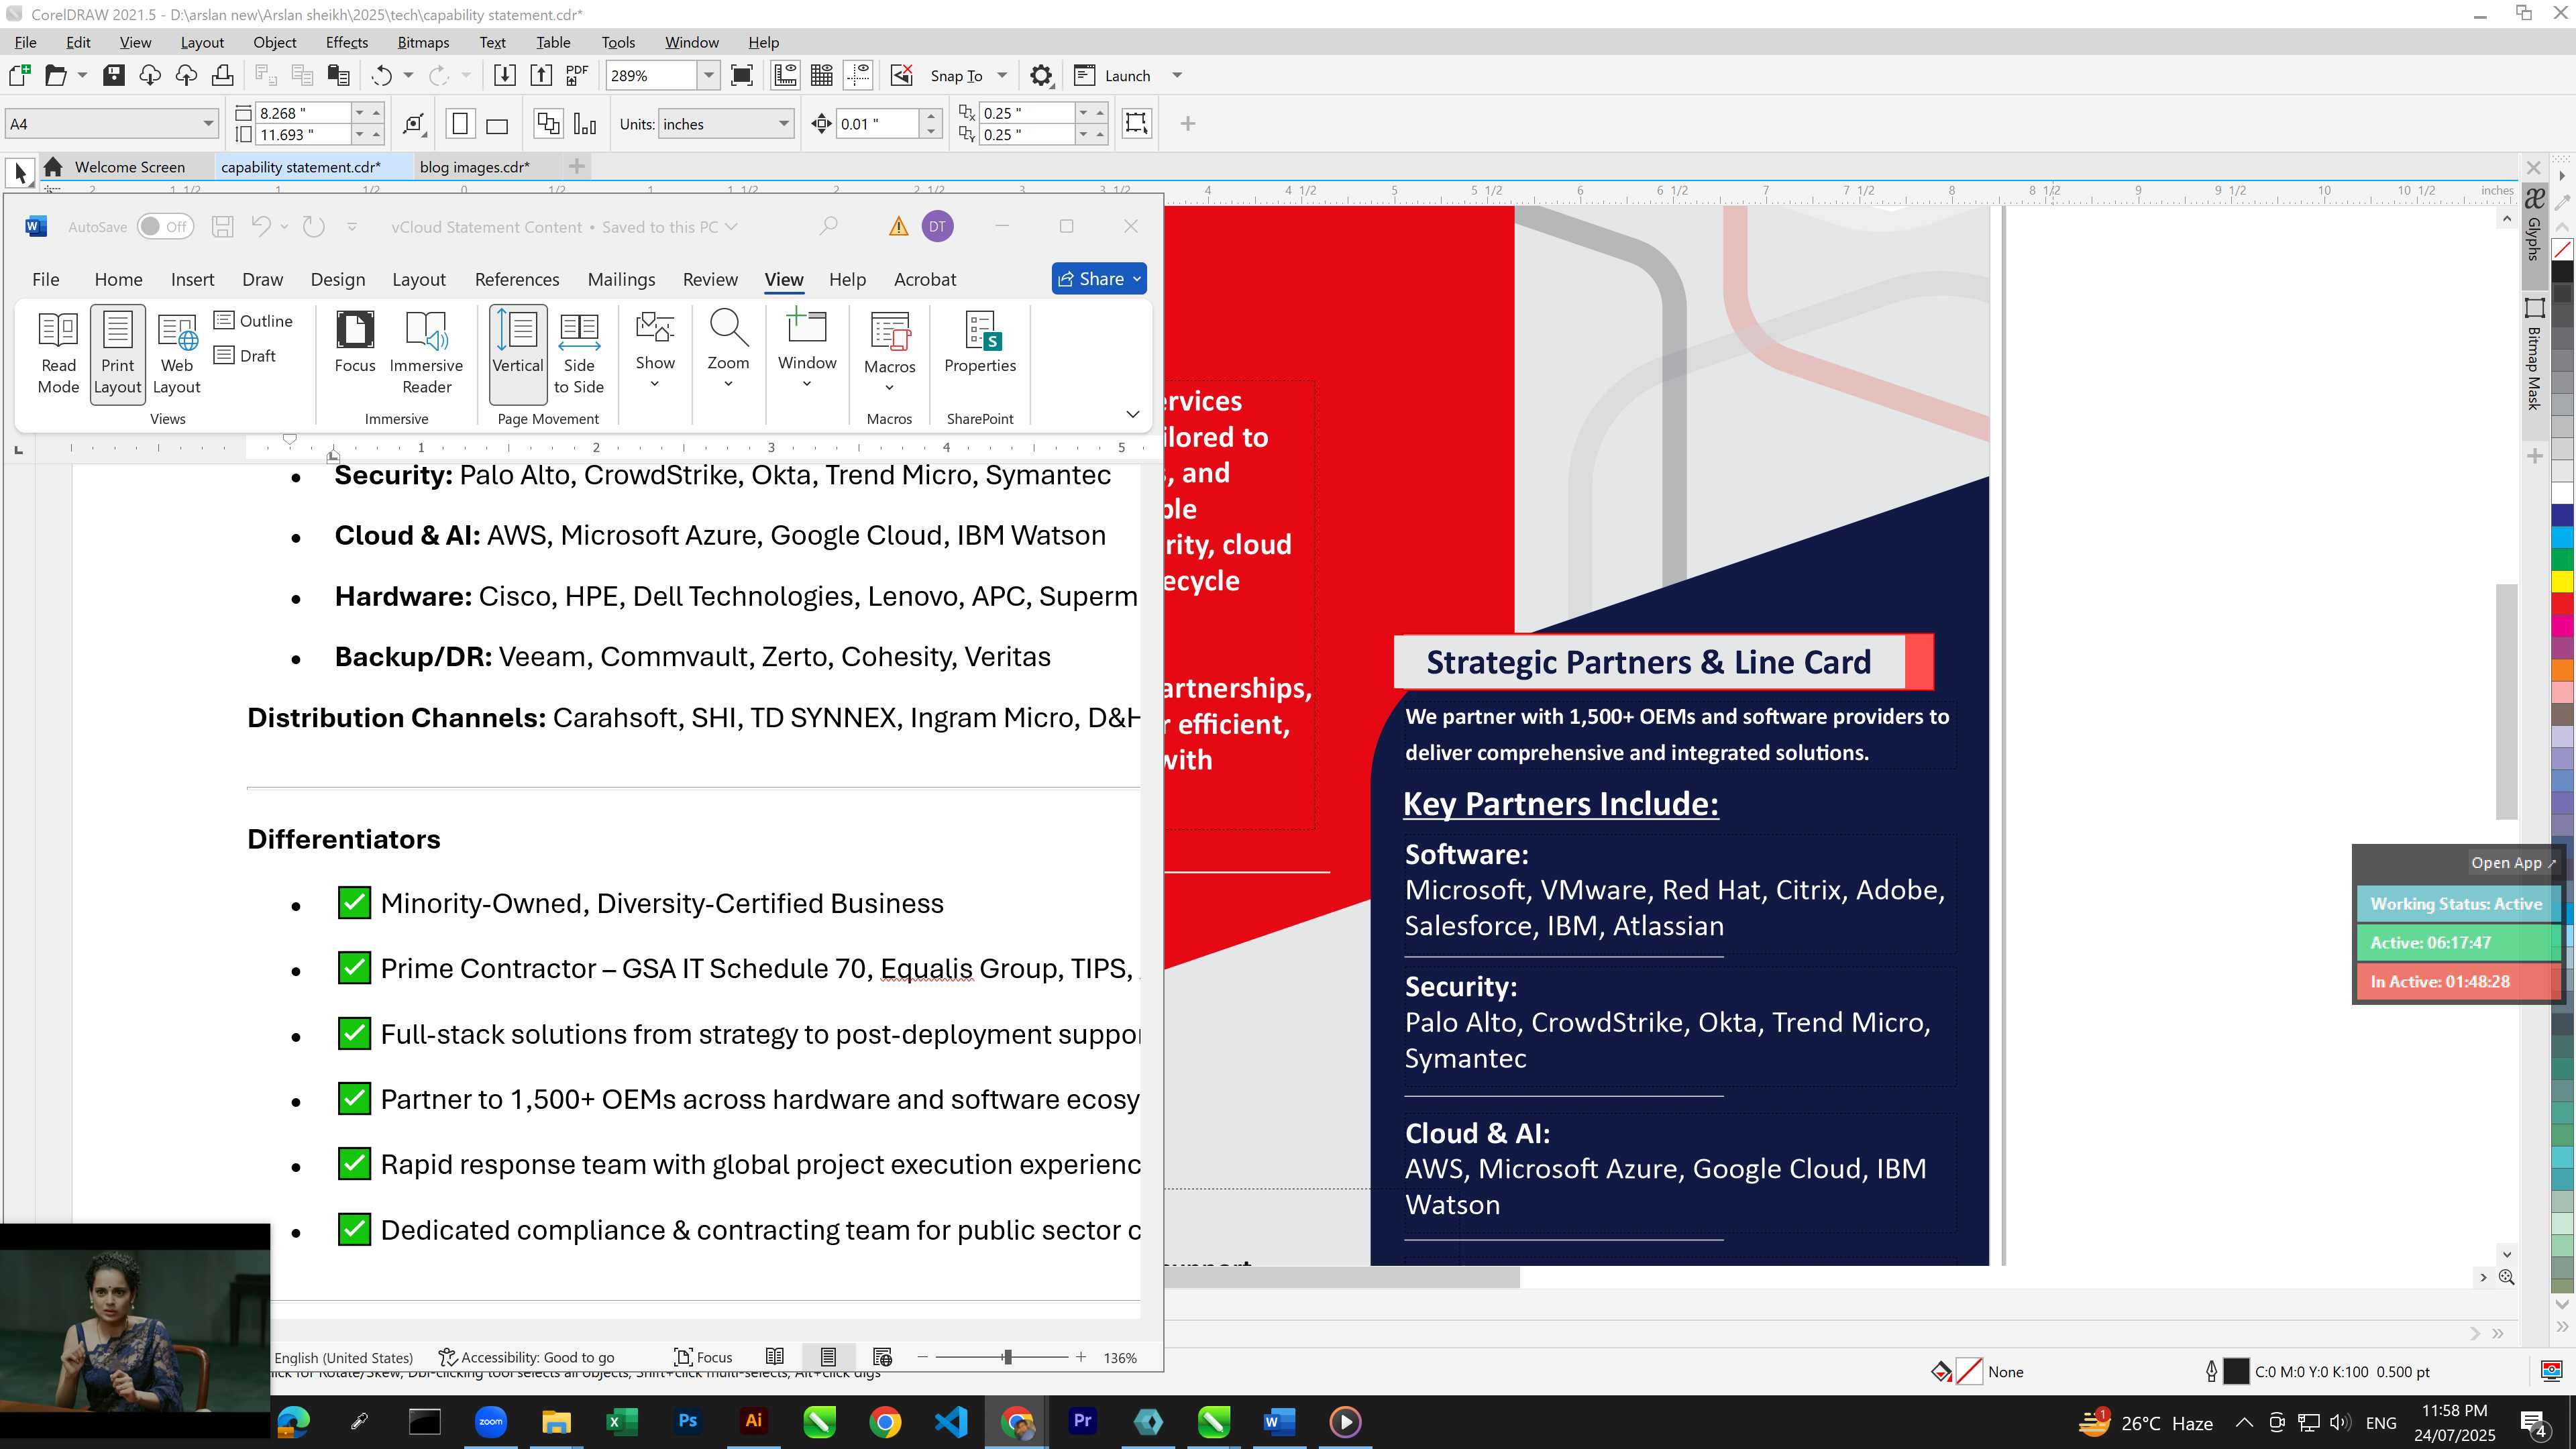Open Excel from the taskbar
The height and width of the screenshot is (1449, 2576).
[622, 1421]
